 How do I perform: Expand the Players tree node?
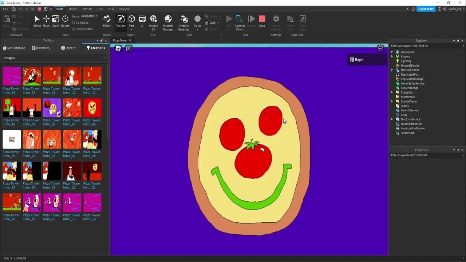[392, 56]
